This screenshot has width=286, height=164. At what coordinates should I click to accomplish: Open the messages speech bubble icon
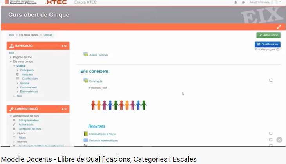pyautogui.click(x=243, y=2)
